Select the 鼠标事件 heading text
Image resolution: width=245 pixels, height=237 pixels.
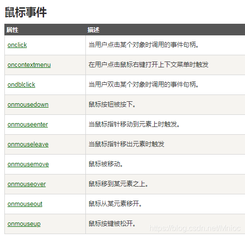[x=26, y=12]
